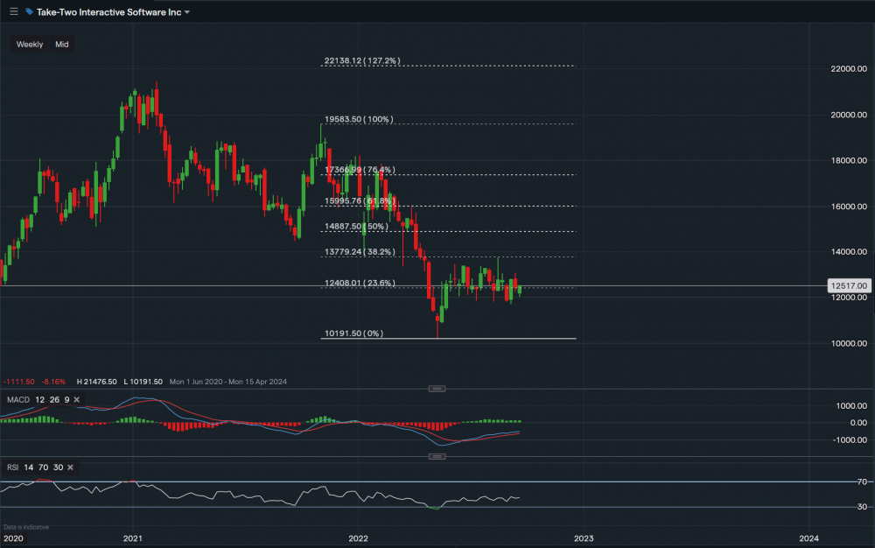The width and height of the screenshot is (875, 548).
Task: Click the 12408.01 (23.6%) Fibonacci label
Action: (x=360, y=282)
